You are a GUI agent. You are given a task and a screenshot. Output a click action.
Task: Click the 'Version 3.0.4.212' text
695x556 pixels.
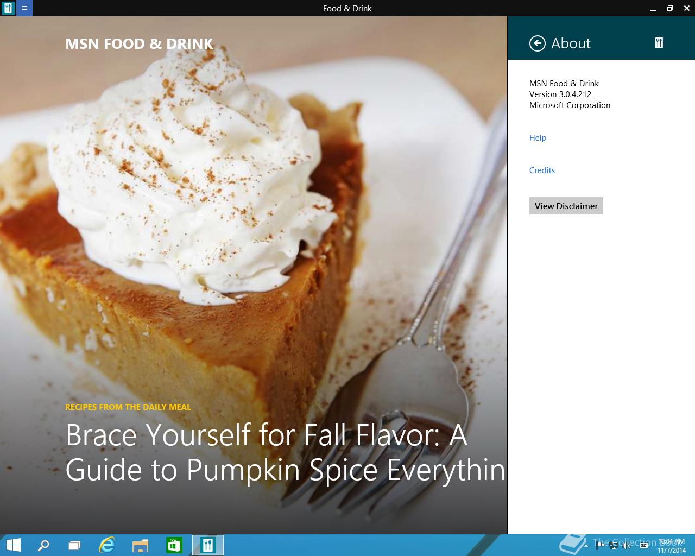point(560,94)
